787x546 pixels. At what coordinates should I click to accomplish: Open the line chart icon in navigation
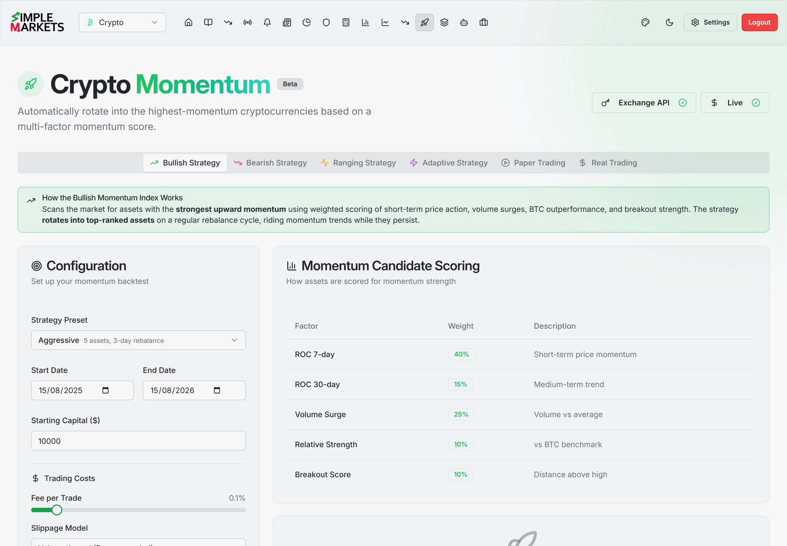point(385,22)
